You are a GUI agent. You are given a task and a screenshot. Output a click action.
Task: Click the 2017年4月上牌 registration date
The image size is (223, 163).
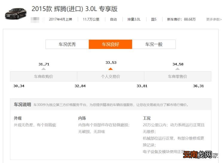click(60, 19)
